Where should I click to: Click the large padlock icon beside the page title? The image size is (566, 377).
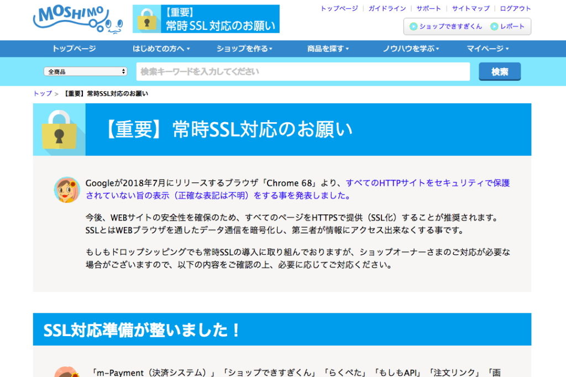coord(59,130)
